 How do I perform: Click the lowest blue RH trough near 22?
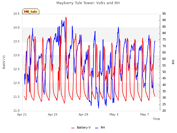point(99,108)
